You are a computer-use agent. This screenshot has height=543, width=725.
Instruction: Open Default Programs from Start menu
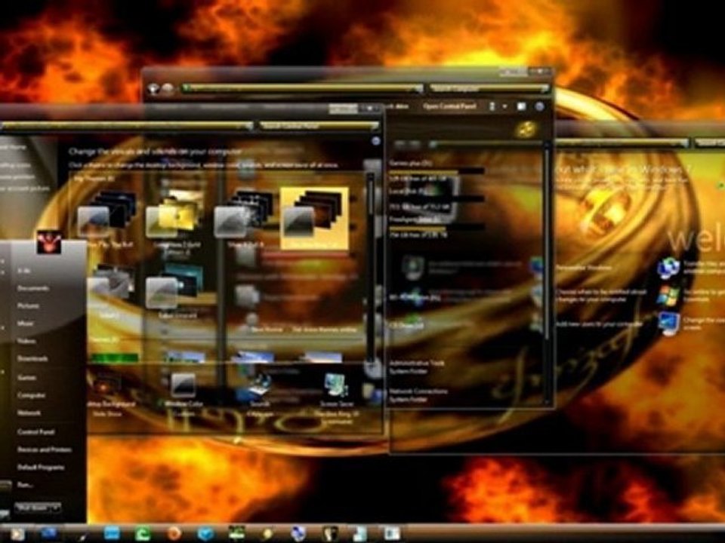click(41, 468)
